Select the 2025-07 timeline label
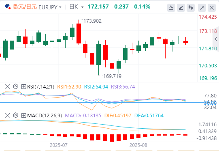 (59, 145)
